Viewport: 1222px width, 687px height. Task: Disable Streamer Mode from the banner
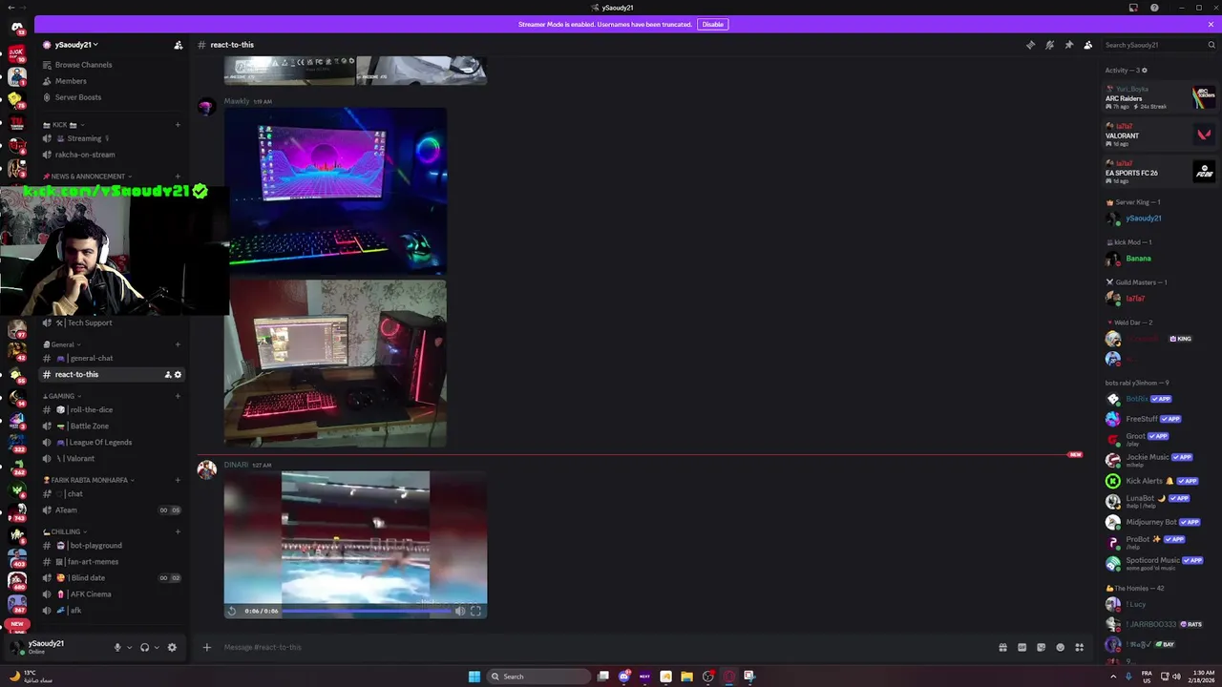(712, 24)
